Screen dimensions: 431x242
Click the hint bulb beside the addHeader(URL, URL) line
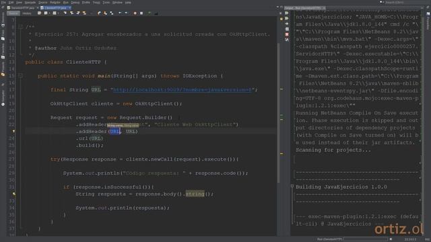click(13, 132)
